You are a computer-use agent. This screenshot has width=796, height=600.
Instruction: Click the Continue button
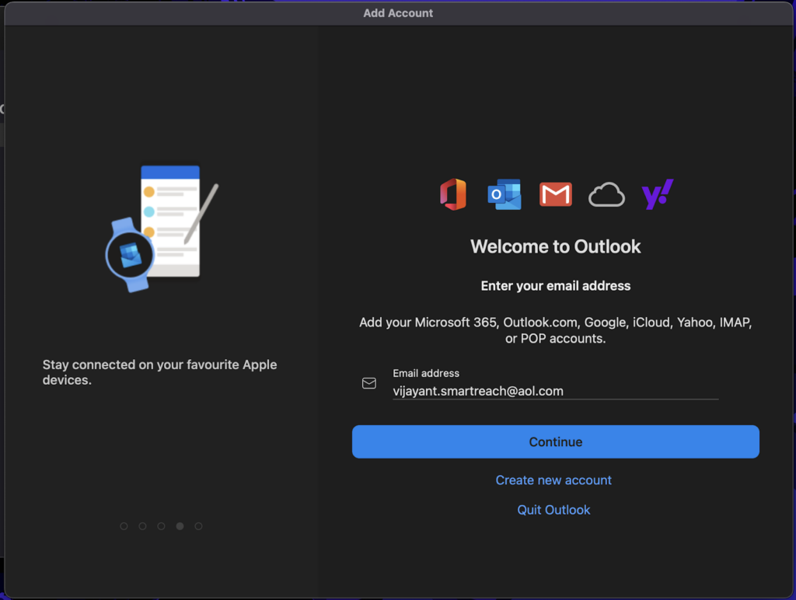click(555, 441)
